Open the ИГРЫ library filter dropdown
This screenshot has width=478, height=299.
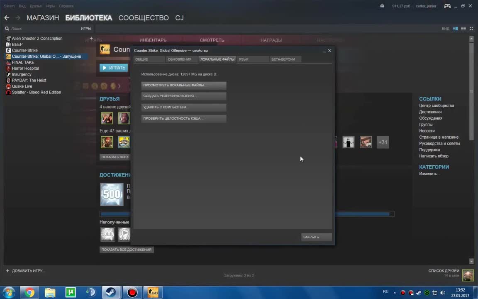86,29
